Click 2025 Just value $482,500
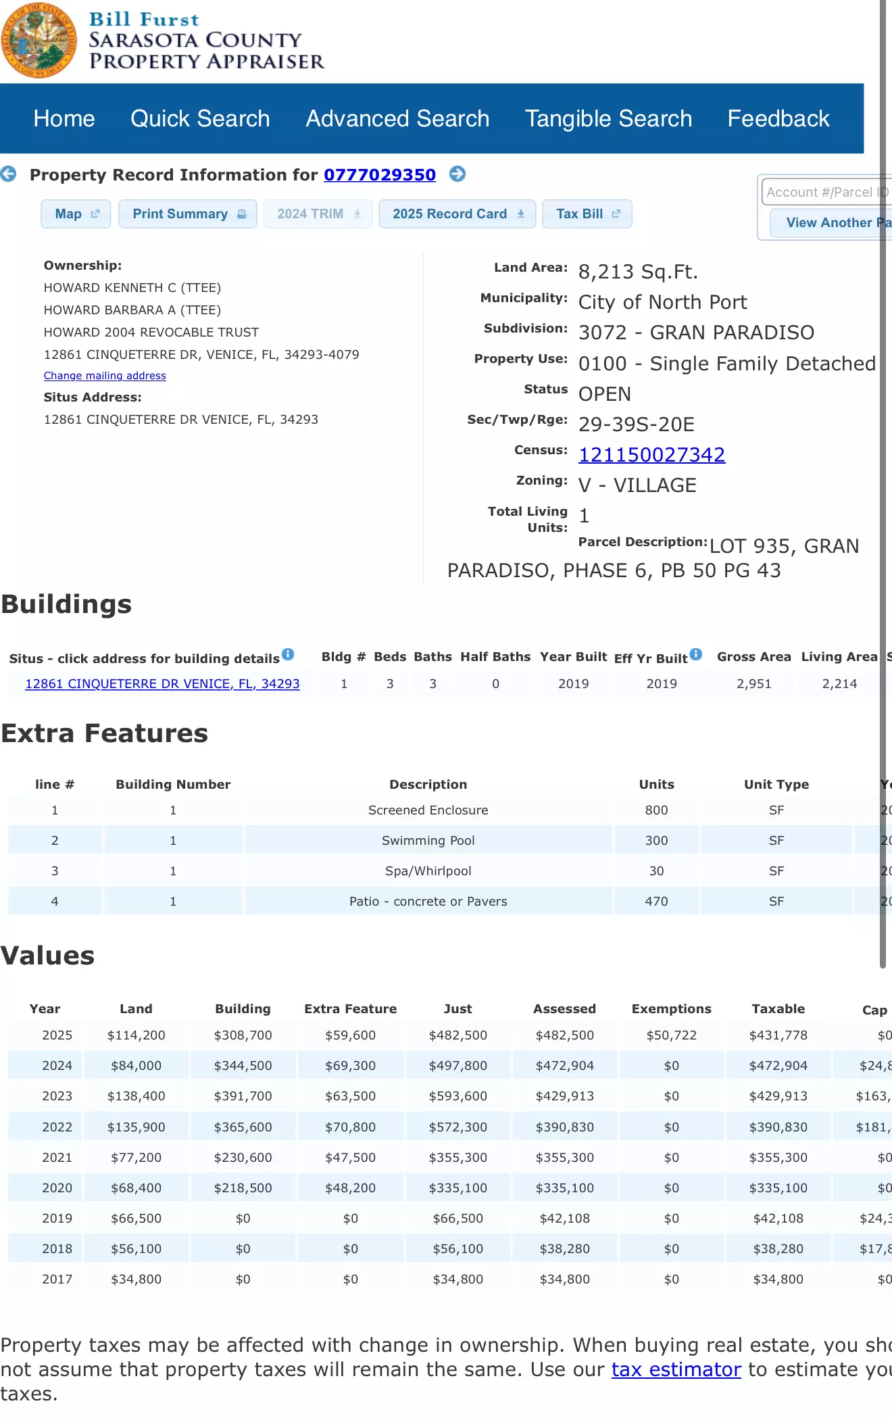The image size is (892, 1418). click(x=458, y=1035)
